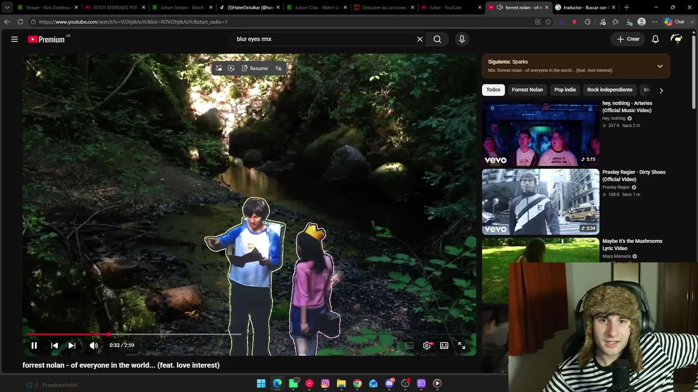The image size is (698, 392).
Task: Open the browser downloads icon
Action: pos(629,22)
